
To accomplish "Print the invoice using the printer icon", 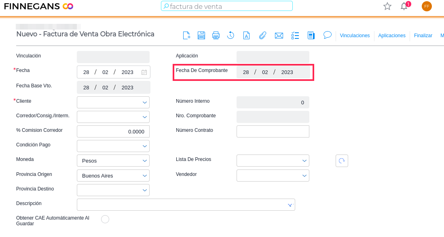I will click(x=216, y=36).
